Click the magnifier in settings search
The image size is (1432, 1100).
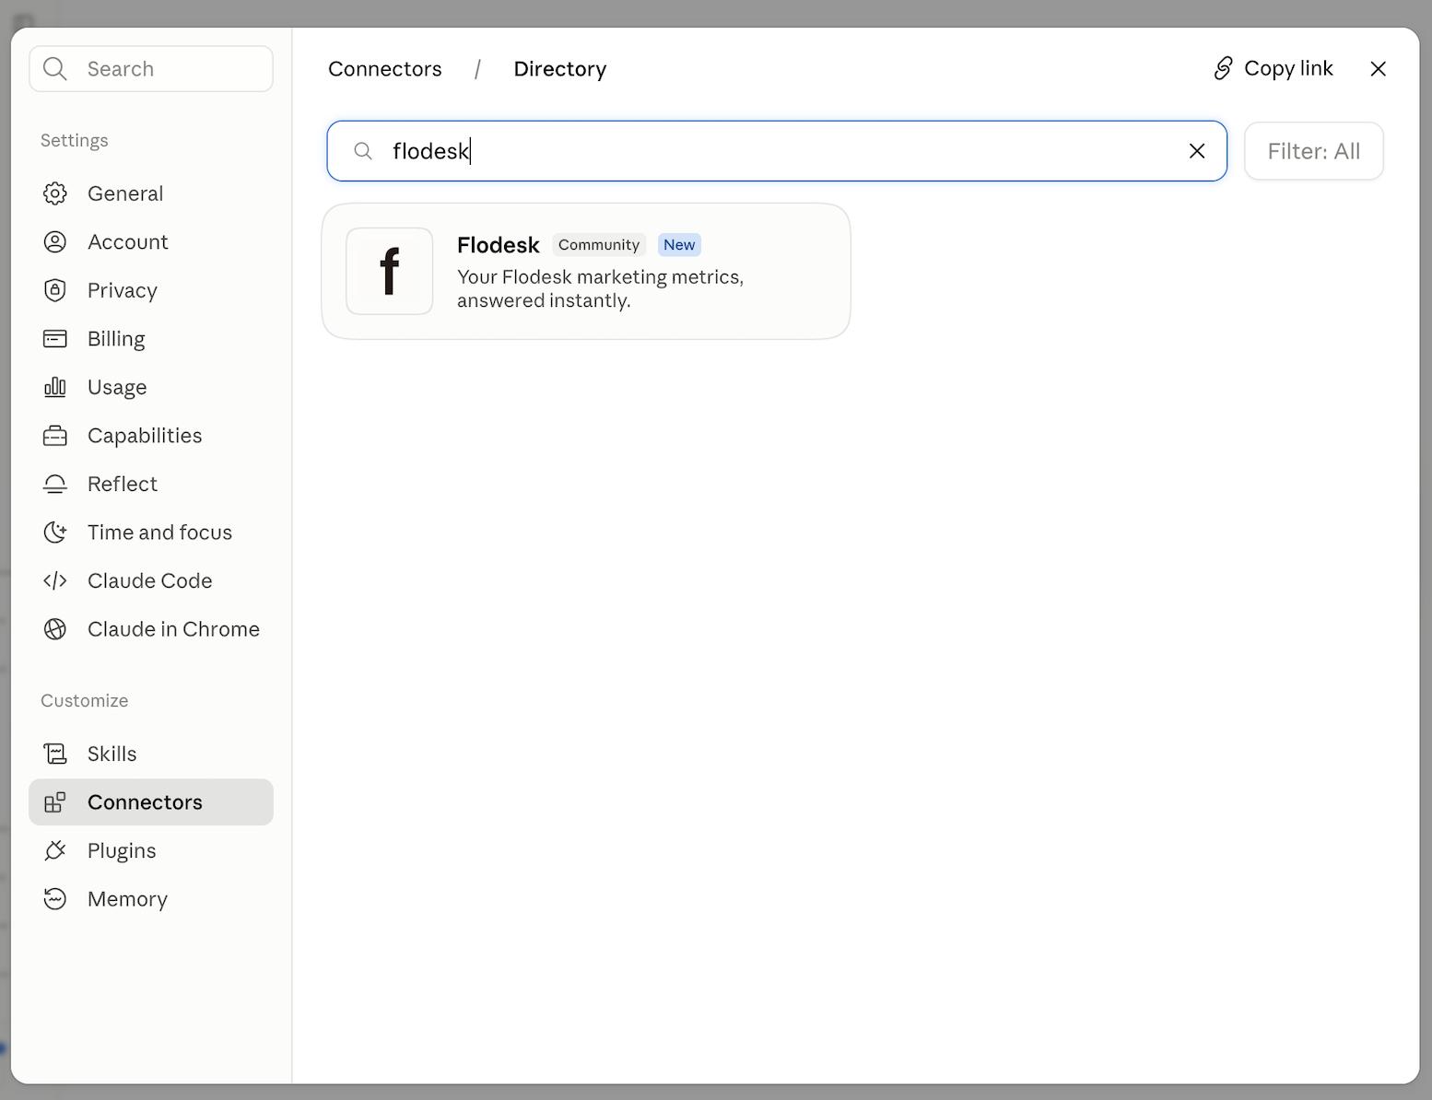[x=55, y=69]
